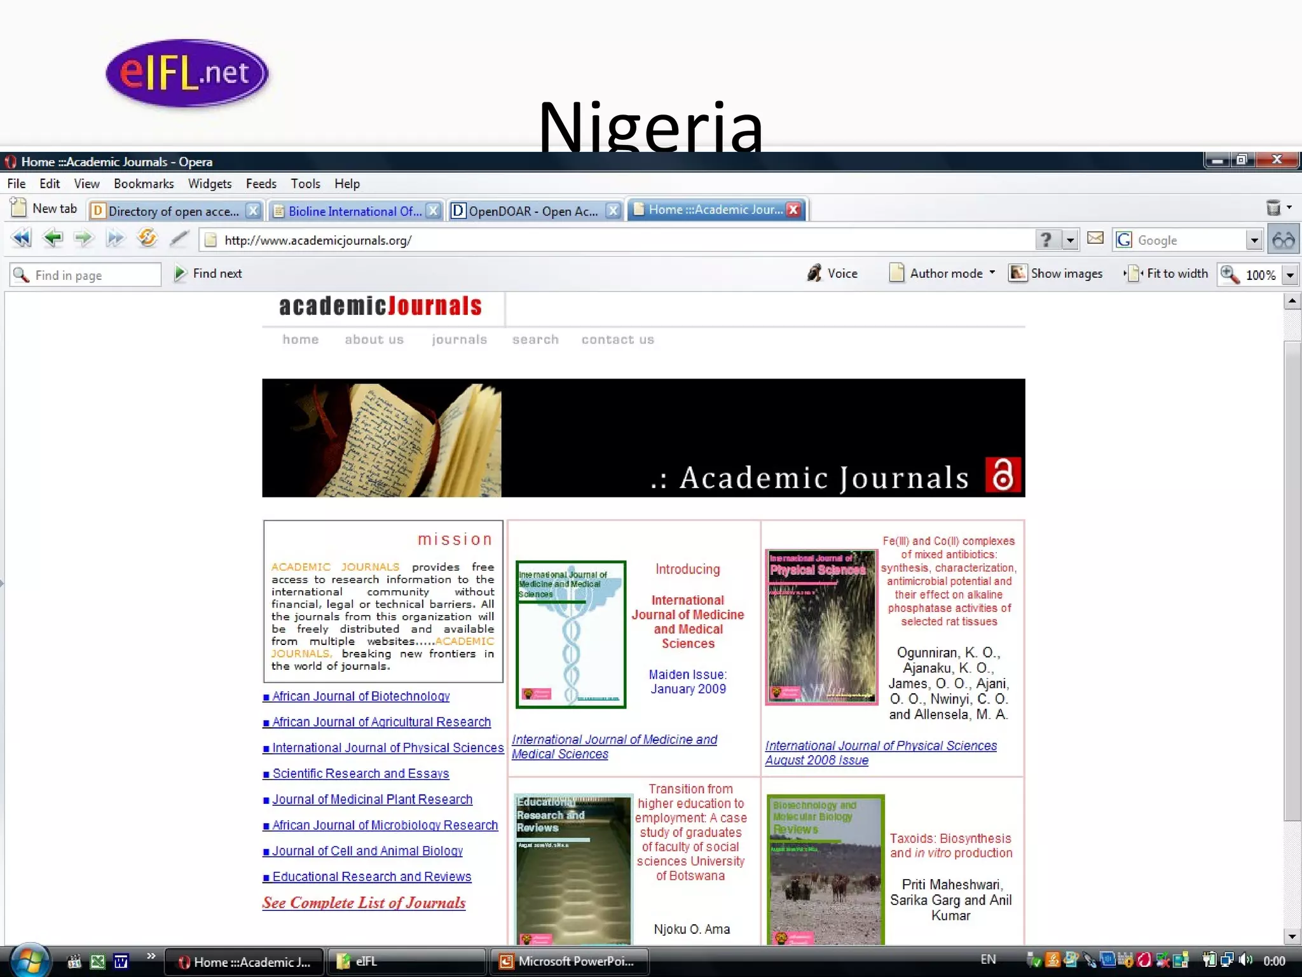Open the View menu
1302x977 pixels.
pyautogui.click(x=86, y=184)
